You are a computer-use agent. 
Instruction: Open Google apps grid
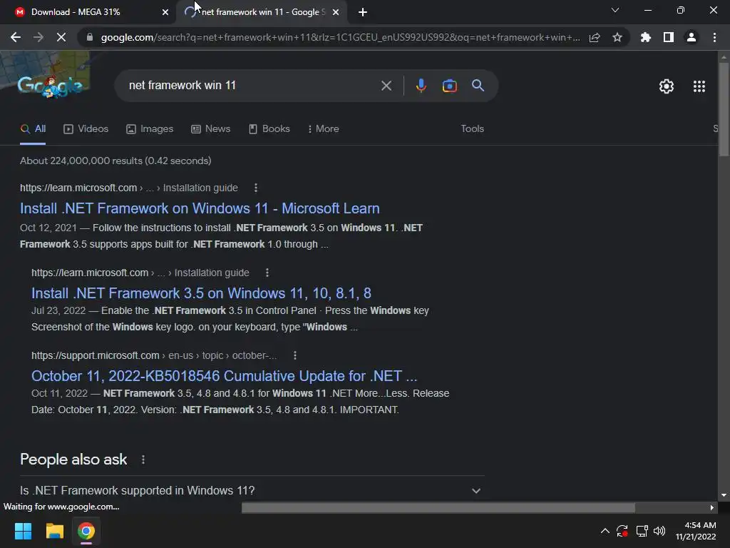[x=699, y=86]
